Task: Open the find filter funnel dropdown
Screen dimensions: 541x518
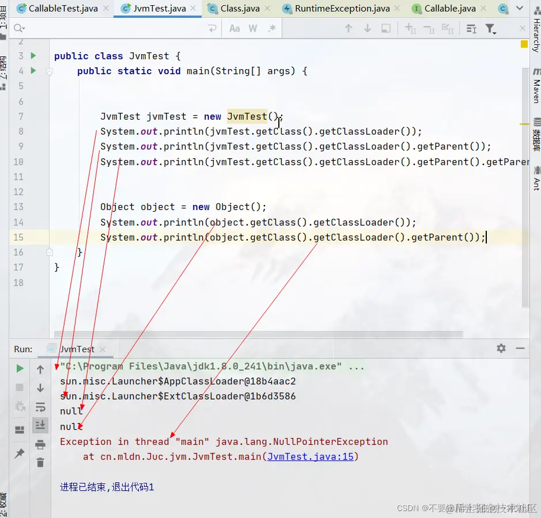Action: (x=490, y=29)
